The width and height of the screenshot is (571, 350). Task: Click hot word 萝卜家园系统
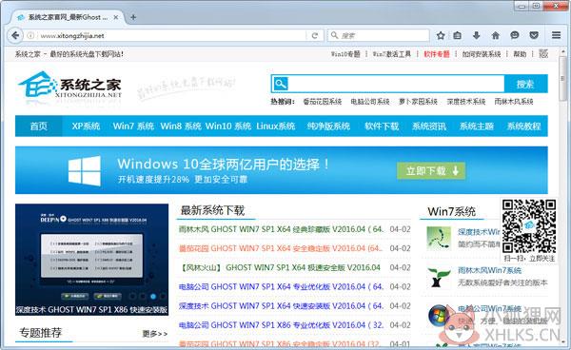[x=418, y=102]
